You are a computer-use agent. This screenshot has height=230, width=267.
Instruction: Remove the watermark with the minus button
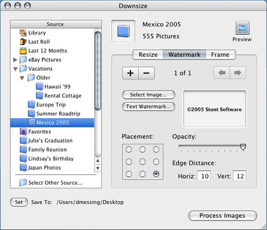[x=146, y=73]
